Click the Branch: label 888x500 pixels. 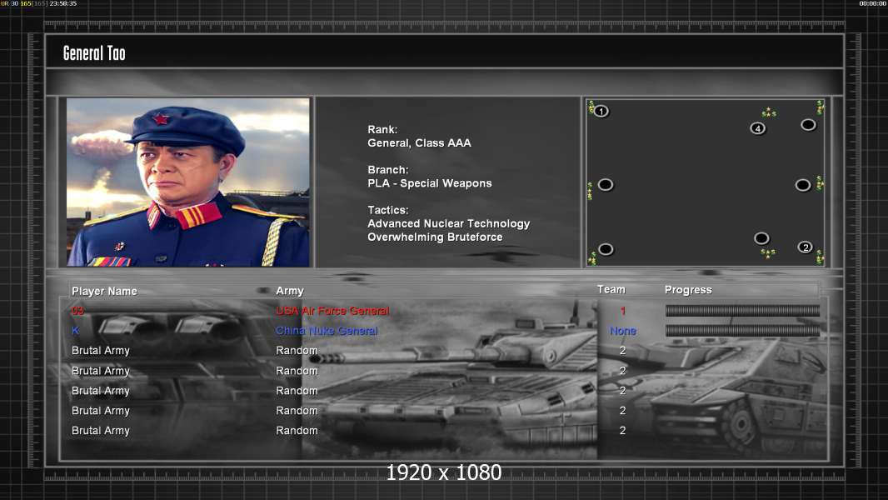pyautogui.click(x=388, y=170)
